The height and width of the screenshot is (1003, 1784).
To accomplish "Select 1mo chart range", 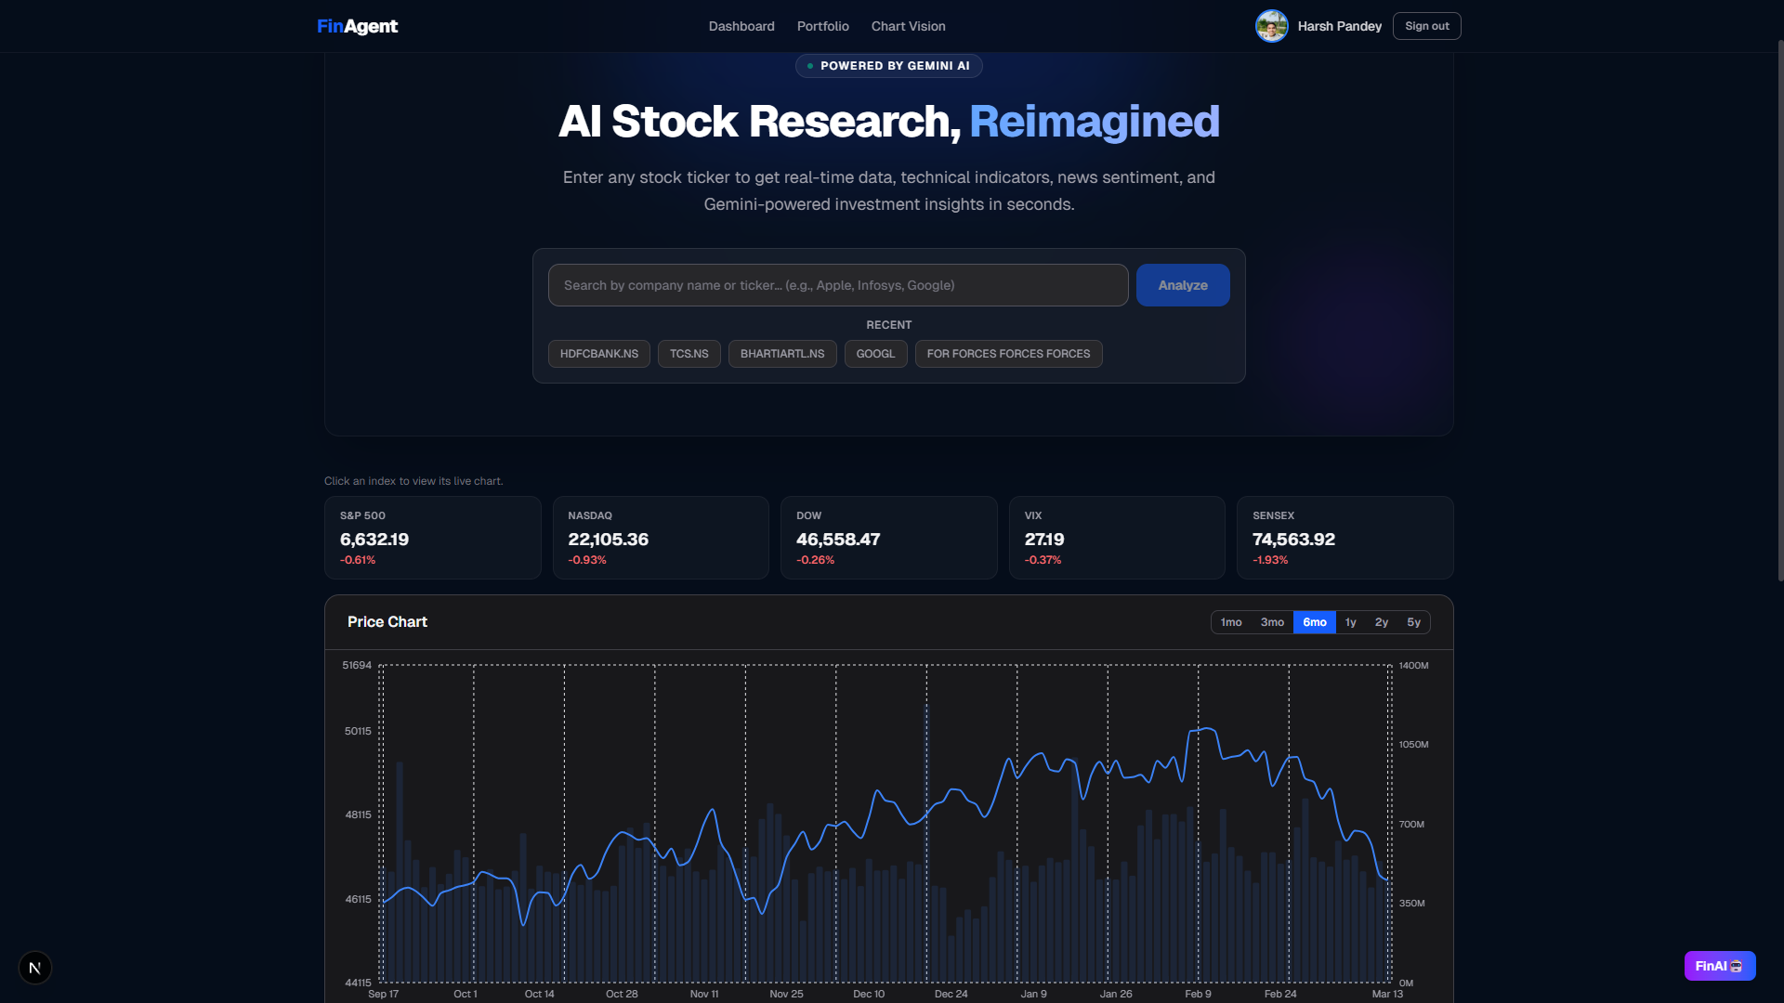I will (1231, 622).
